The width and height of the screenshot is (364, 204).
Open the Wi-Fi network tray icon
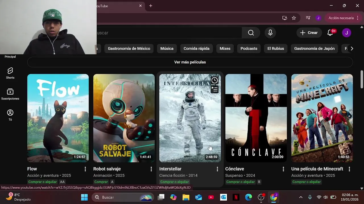click(319, 197)
